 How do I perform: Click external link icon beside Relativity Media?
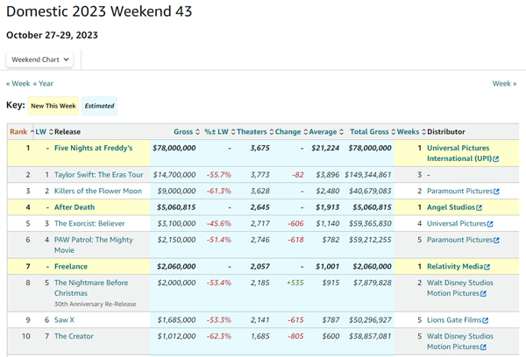pos(487,267)
